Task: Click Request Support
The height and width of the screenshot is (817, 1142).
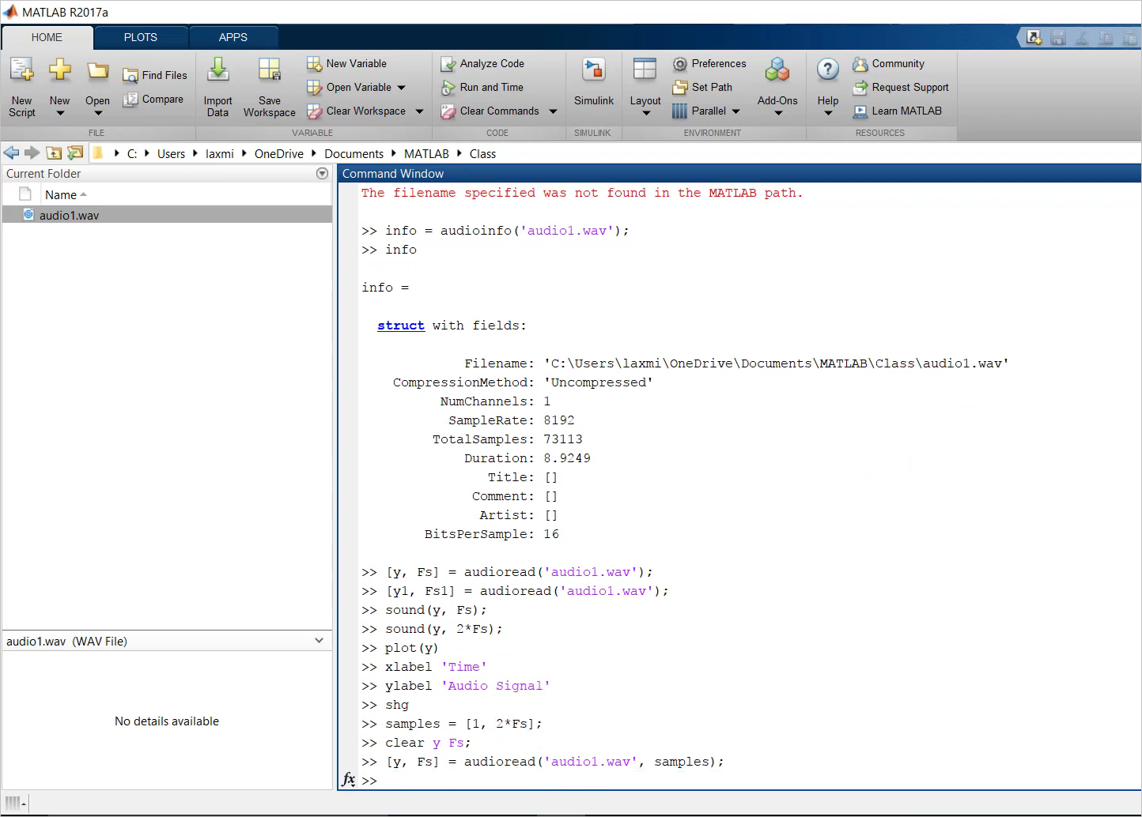Action: pyautogui.click(x=901, y=87)
